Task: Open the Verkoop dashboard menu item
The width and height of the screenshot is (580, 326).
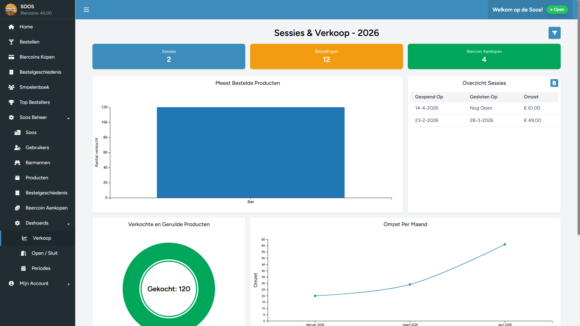Action: point(42,238)
